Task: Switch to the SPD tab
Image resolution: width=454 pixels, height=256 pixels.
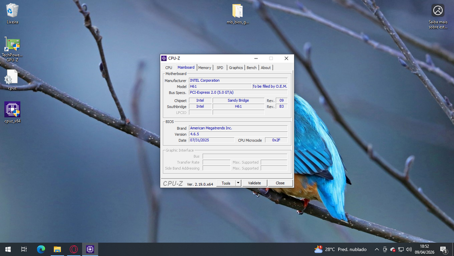Action: [220, 68]
